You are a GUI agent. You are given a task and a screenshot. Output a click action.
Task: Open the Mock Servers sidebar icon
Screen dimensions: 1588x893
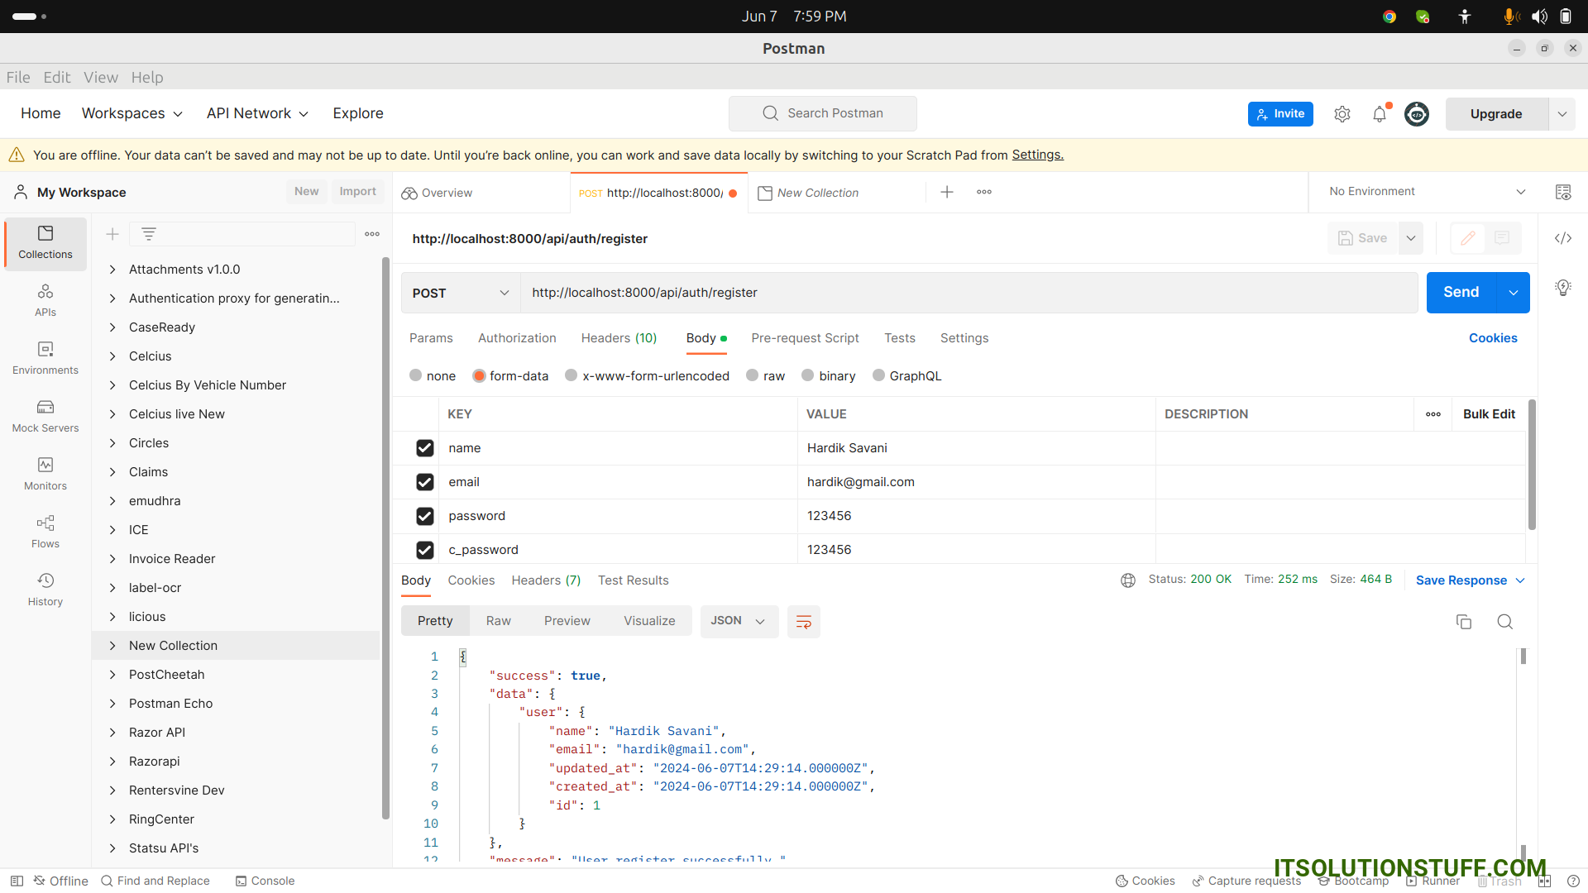click(45, 416)
